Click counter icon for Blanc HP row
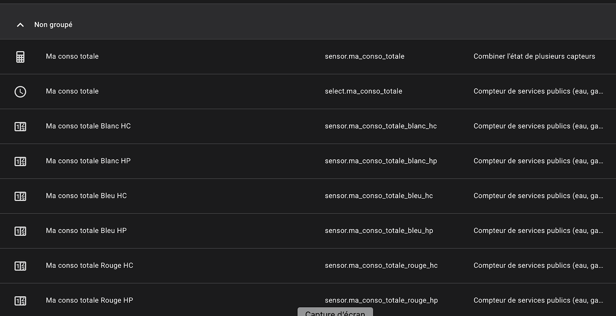 pos(20,161)
